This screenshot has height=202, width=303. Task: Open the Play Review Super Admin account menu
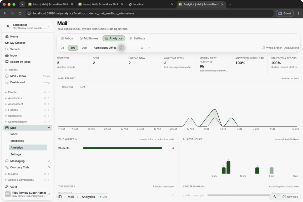click(28, 194)
